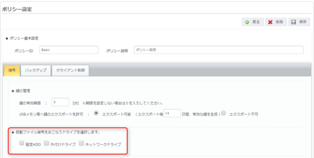This screenshot has height=158, width=314.
Task: Click the 自動ファイル暗号 drive selection heading
Action: click(58, 132)
